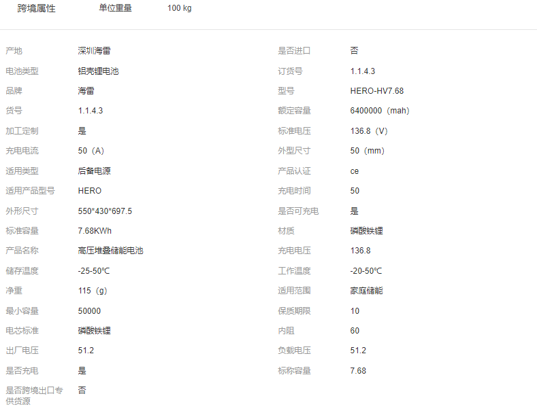This screenshot has width=537, height=411.
Task: Click the rated capacity 6400000 (mah)
Action: 380,111
